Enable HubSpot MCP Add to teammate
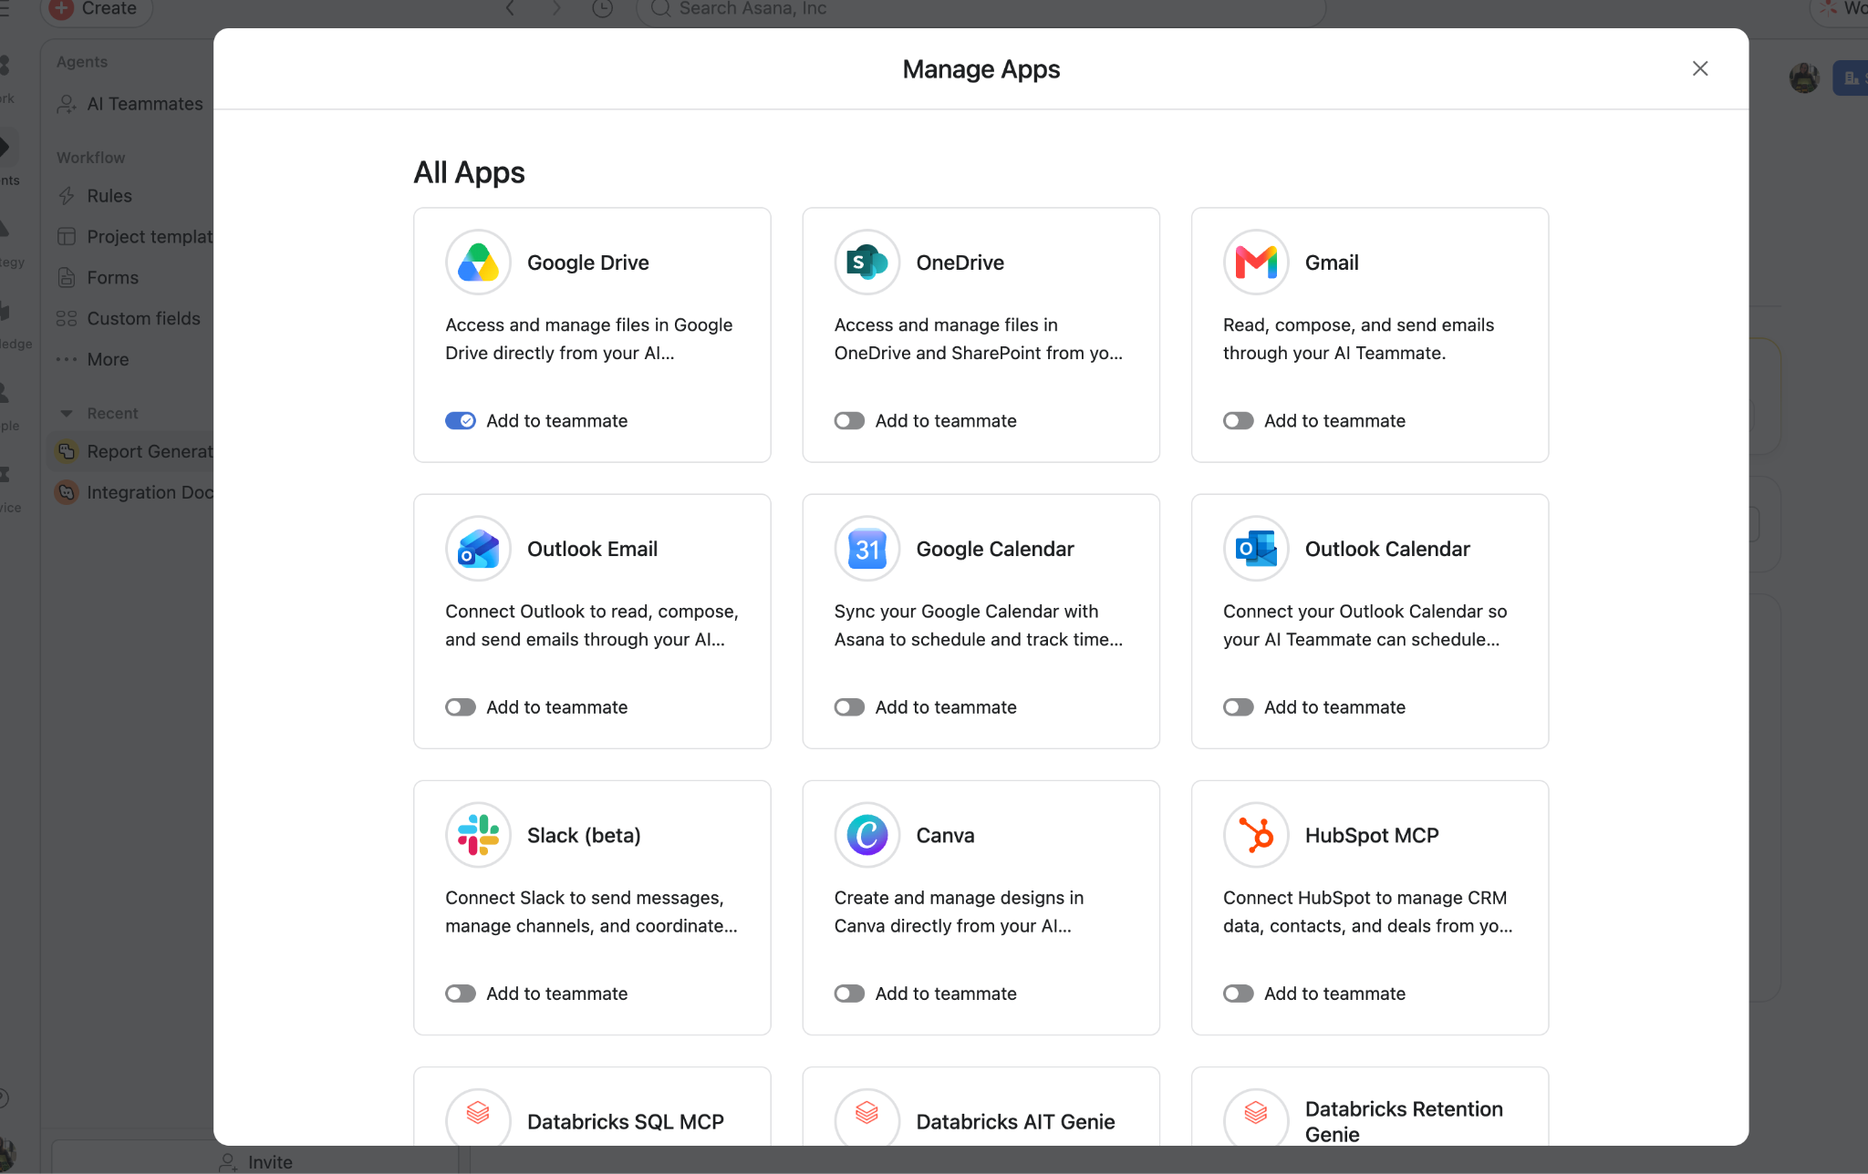 click(1239, 993)
